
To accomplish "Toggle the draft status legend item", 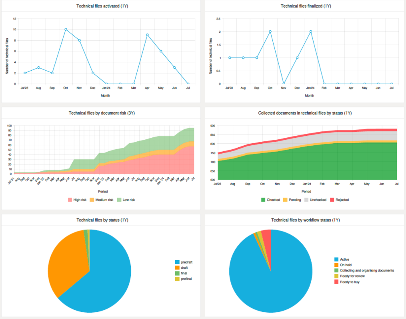I will tap(185, 267).
